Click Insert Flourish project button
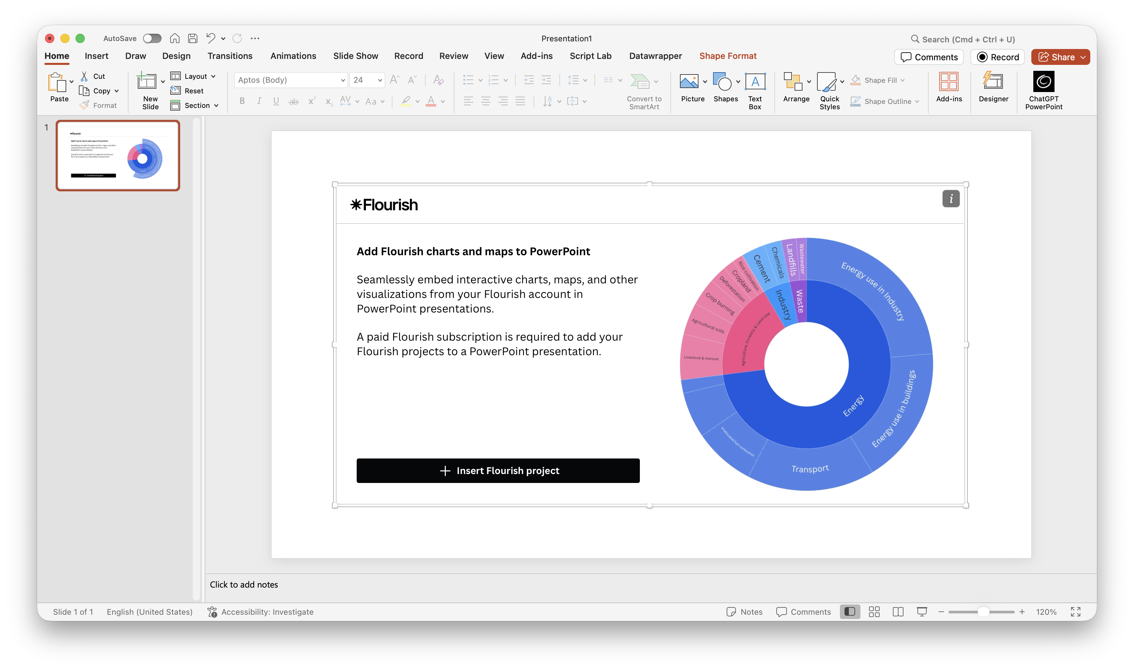Viewport: 1134px width, 670px height. coord(498,470)
